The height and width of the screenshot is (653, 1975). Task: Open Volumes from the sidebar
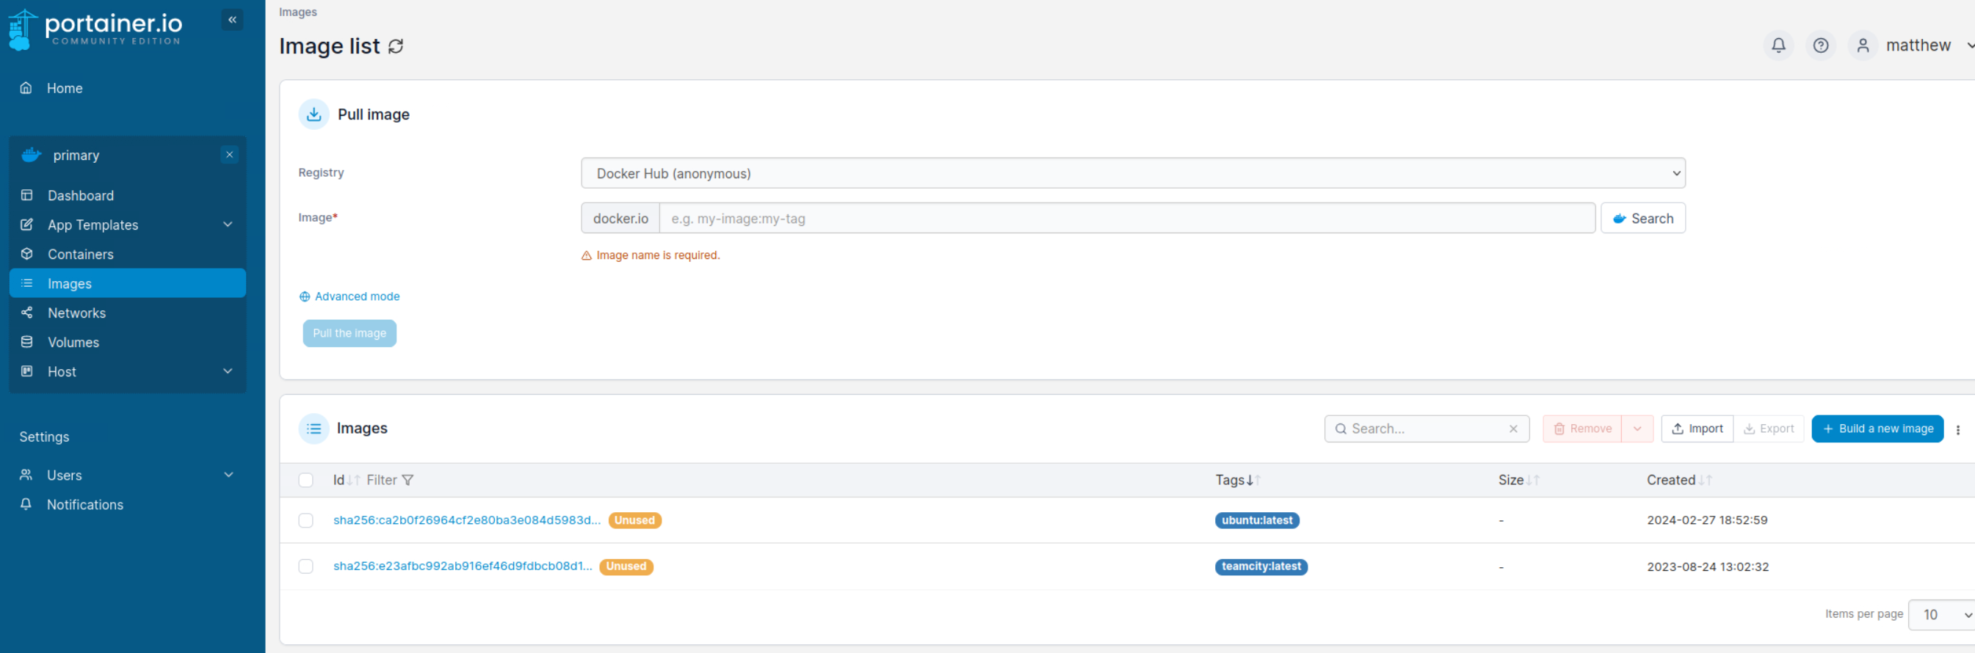(73, 343)
